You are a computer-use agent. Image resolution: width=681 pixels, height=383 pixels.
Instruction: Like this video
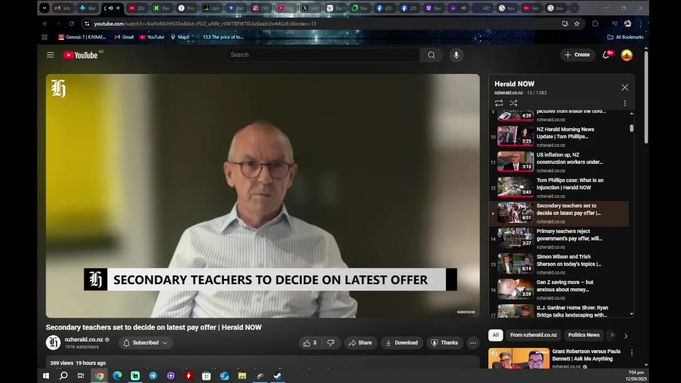[x=310, y=343]
